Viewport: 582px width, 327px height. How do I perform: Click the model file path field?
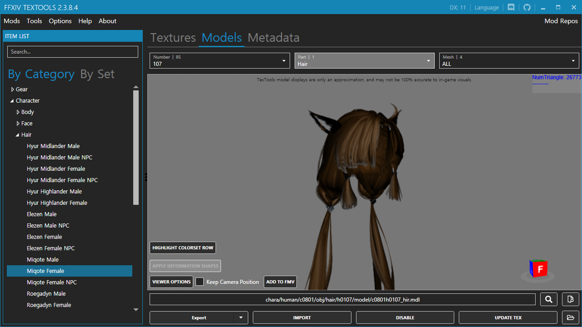[x=342, y=299]
